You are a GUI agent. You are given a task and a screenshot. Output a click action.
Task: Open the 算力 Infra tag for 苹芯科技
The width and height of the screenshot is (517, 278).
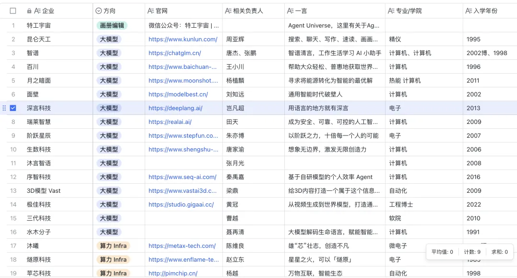coord(113,273)
